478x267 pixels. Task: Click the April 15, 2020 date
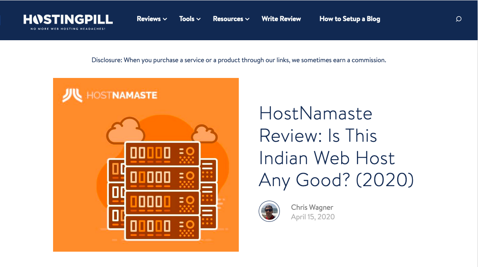[x=313, y=217]
